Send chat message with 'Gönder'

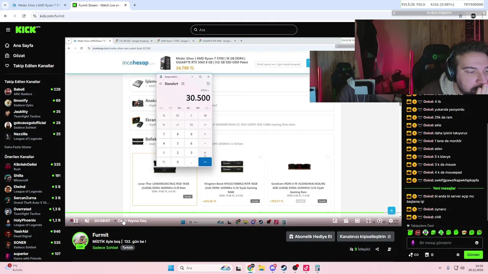point(474,255)
